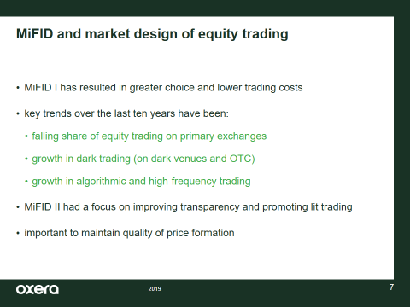The width and height of the screenshot is (410, 307).
Task: Select the slide title about MiFID
Action: (x=152, y=34)
